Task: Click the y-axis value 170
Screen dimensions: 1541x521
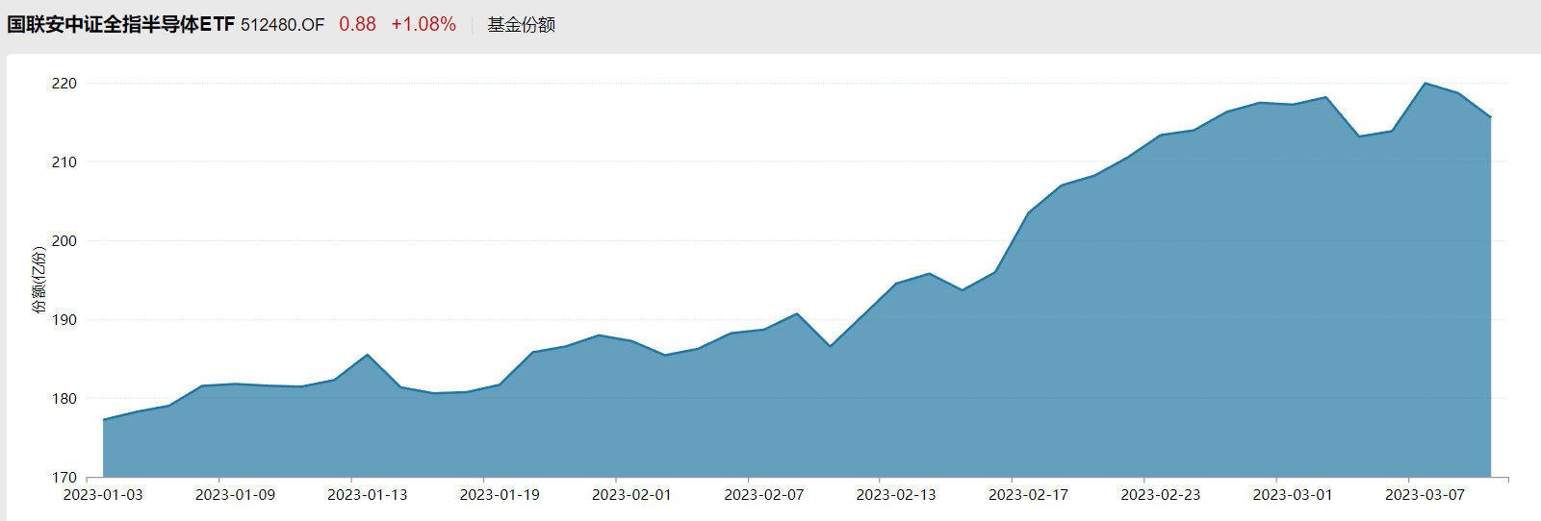Action: tap(64, 478)
